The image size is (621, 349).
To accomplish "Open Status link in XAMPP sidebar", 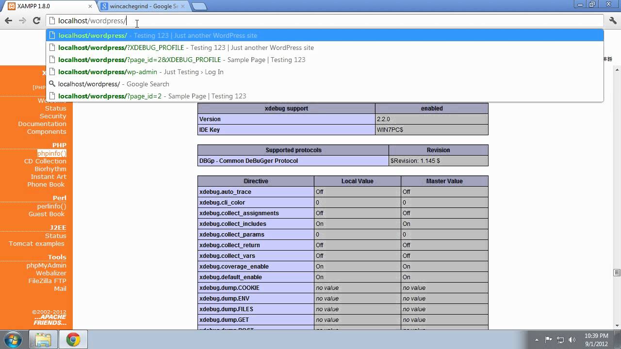I will [55, 109].
